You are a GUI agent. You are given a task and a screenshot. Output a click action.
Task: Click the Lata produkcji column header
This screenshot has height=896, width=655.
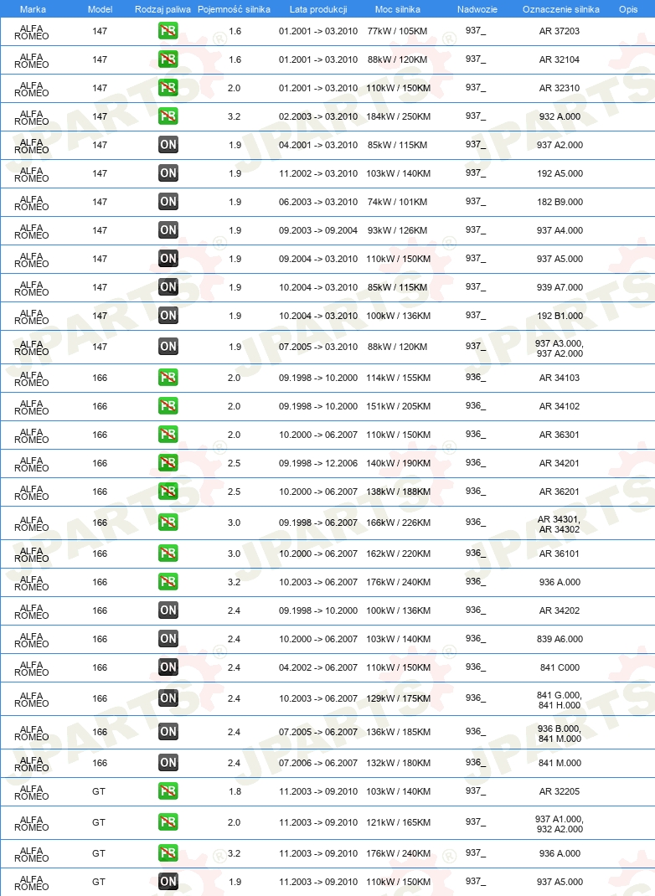(318, 9)
